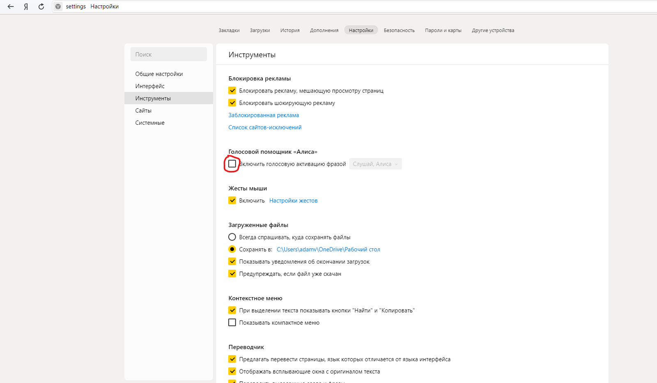Screen dimensions: 657x383
Task: Click the Поиск settings search field
Action: click(x=168, y=54)
